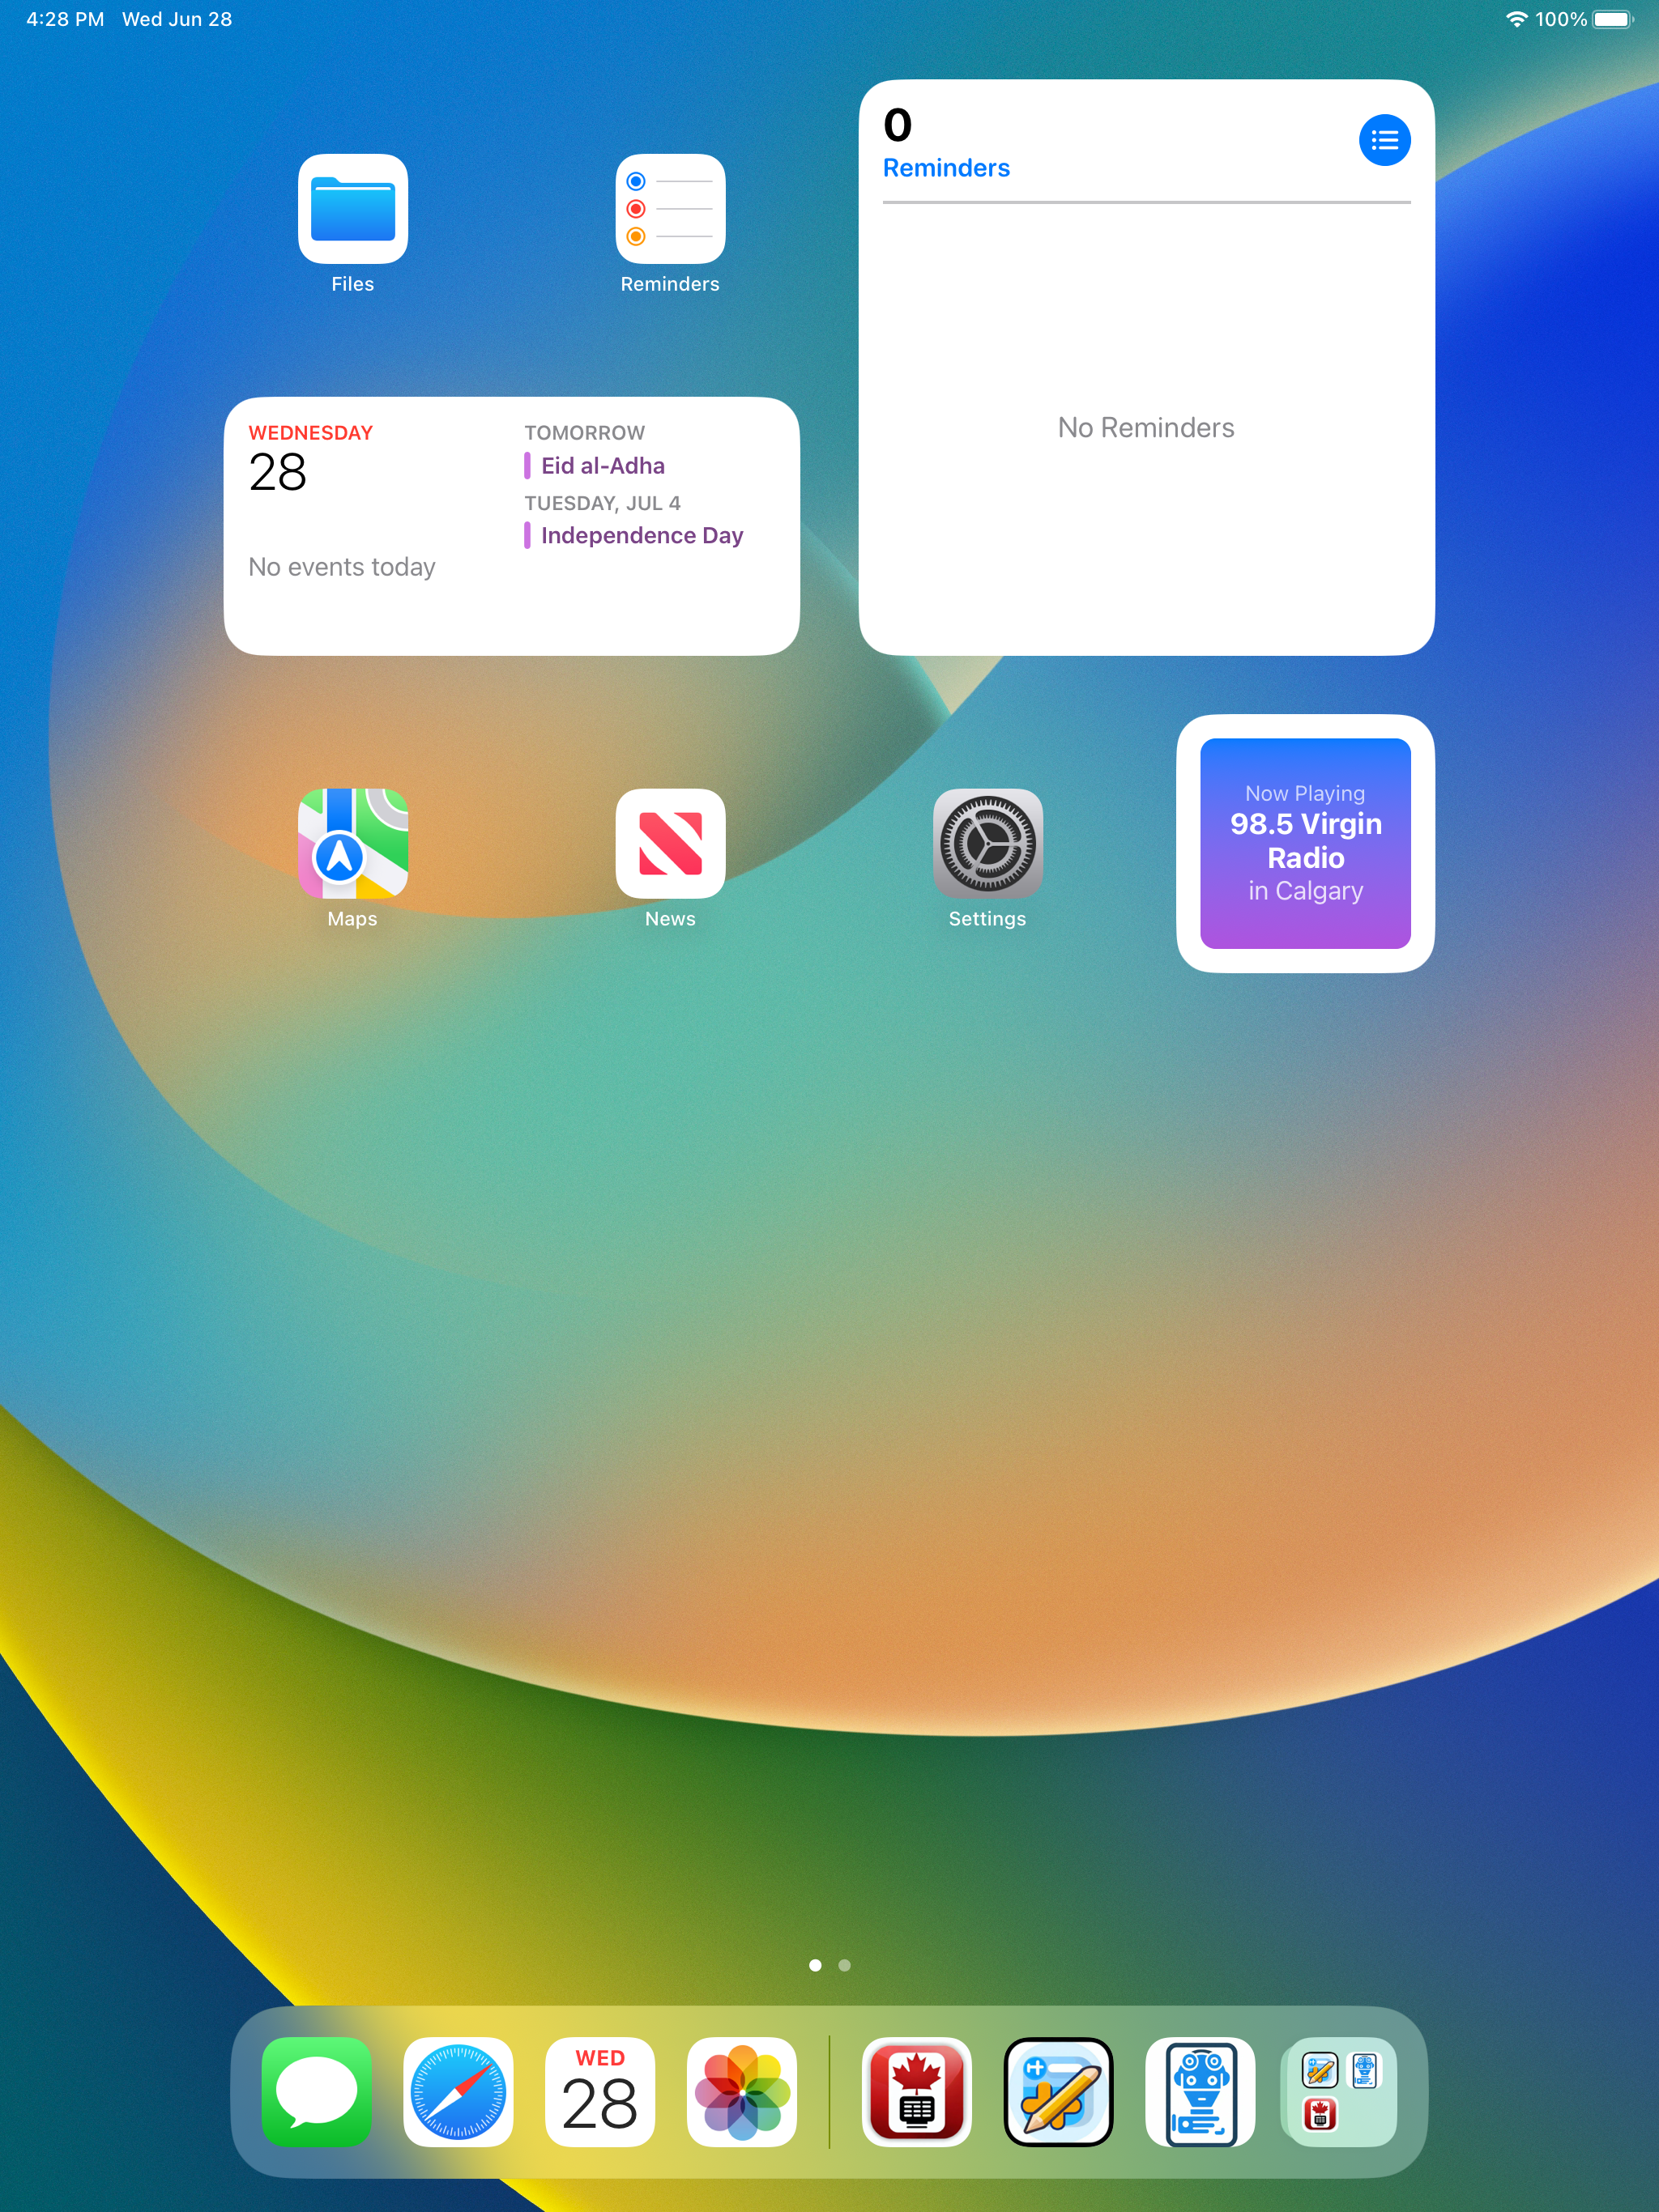Open the red maple leaf app in dock
Image resolution: width=1659 pixels, height=2212 pixels.
click(x=916, y=2091)
